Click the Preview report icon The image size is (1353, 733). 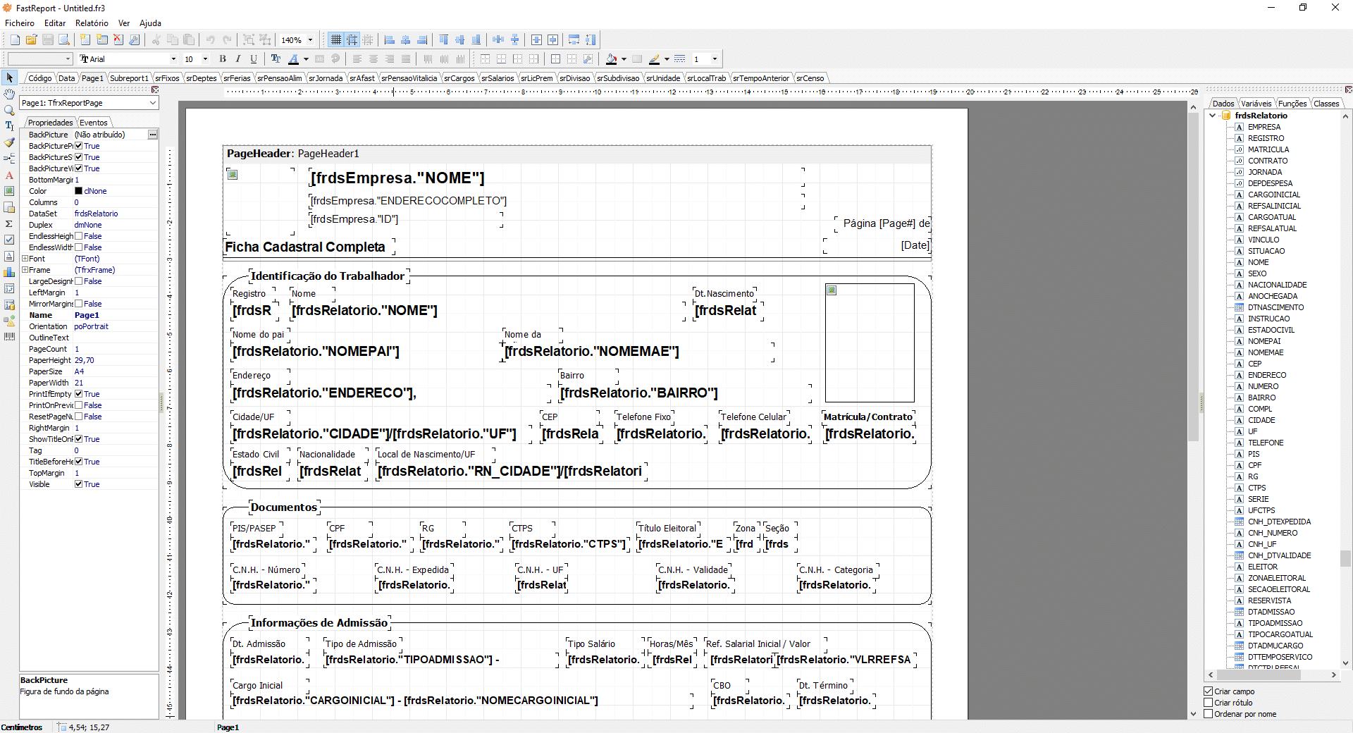click(64, 40)
